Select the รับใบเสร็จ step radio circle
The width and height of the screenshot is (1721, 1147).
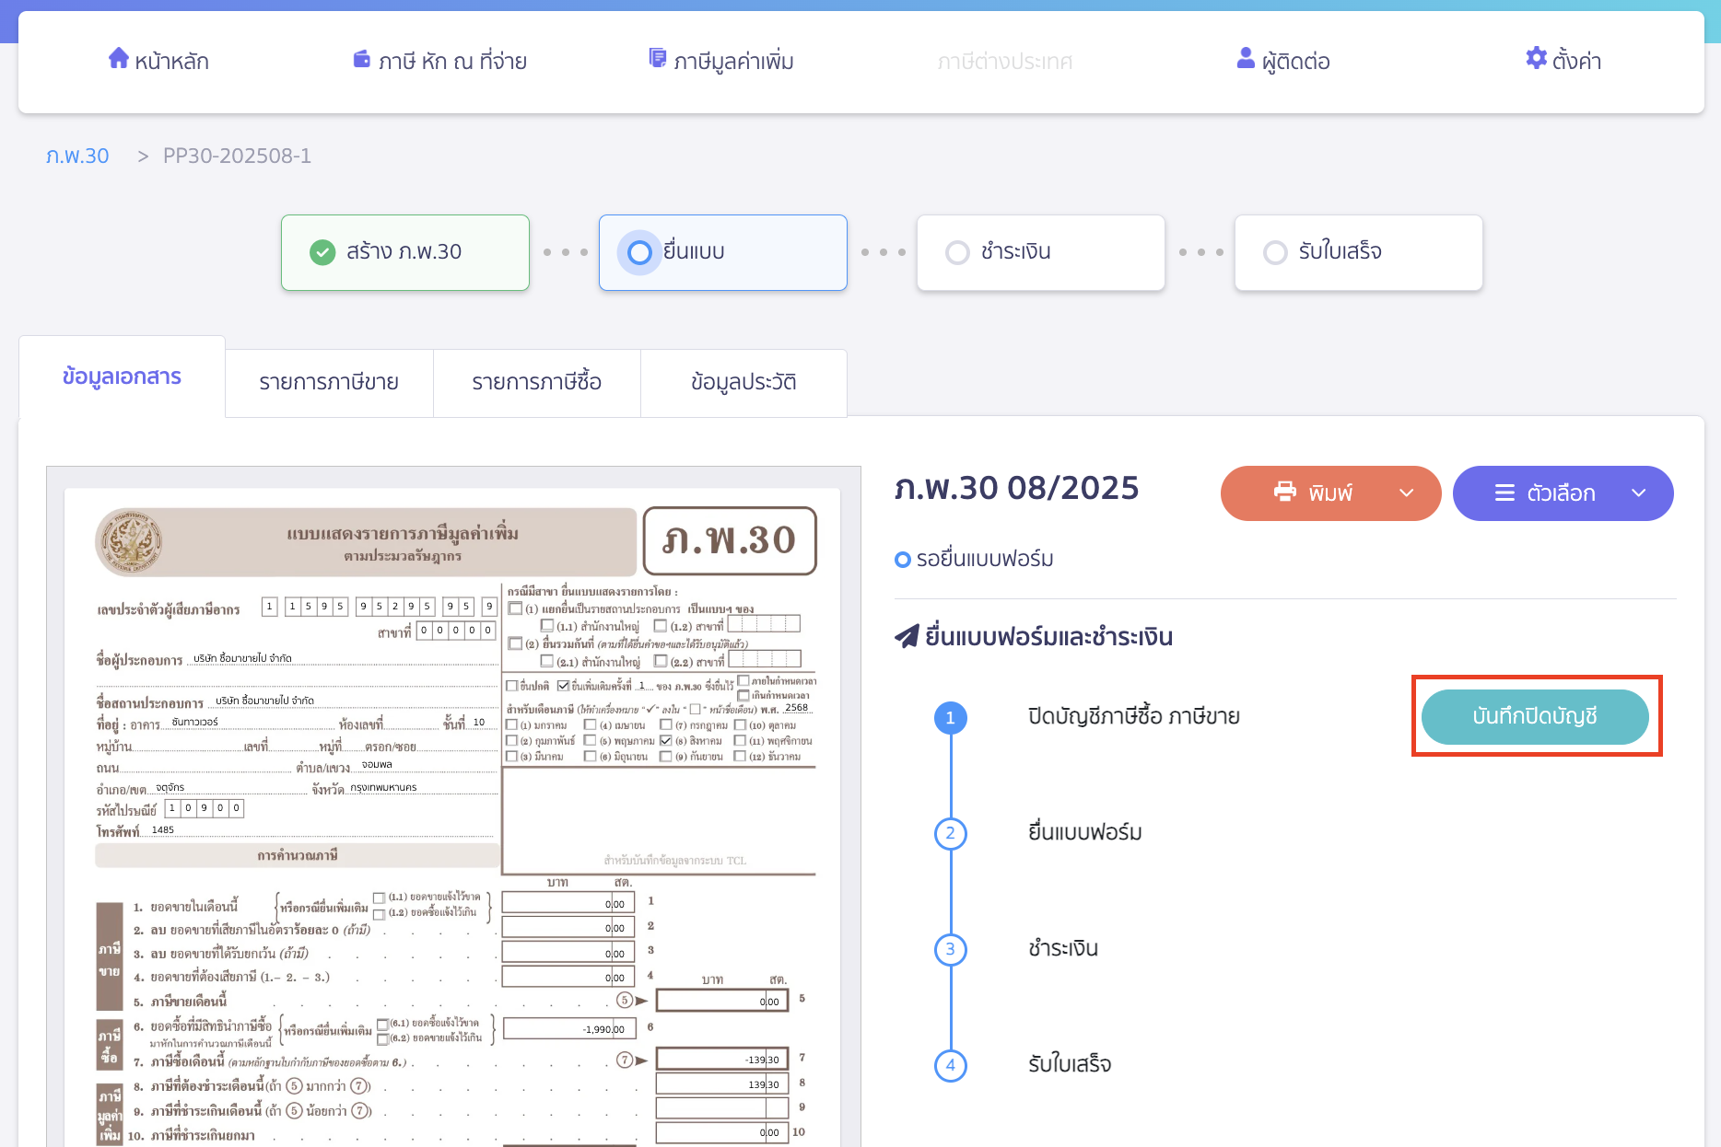click(x=1275, y=252)
